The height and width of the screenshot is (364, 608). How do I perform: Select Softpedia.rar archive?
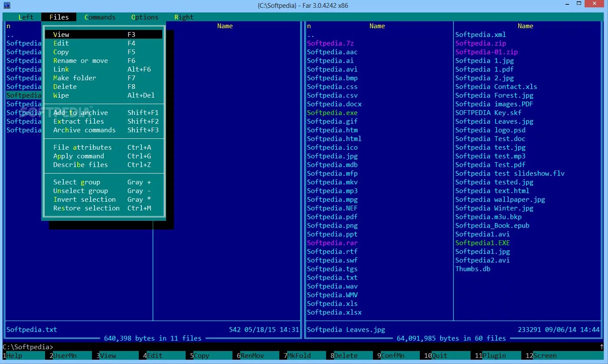(332, 243)
